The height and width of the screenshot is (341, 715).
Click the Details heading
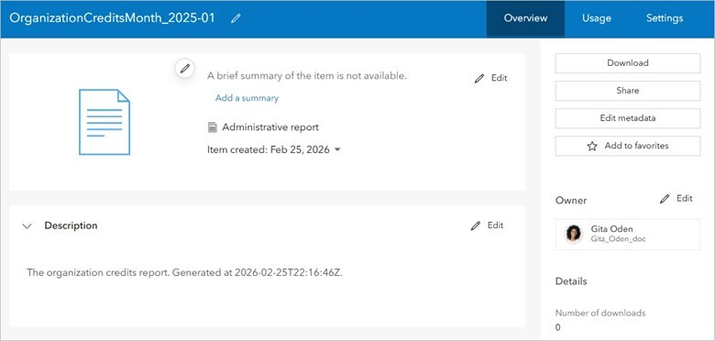click(x=571, y=281)
